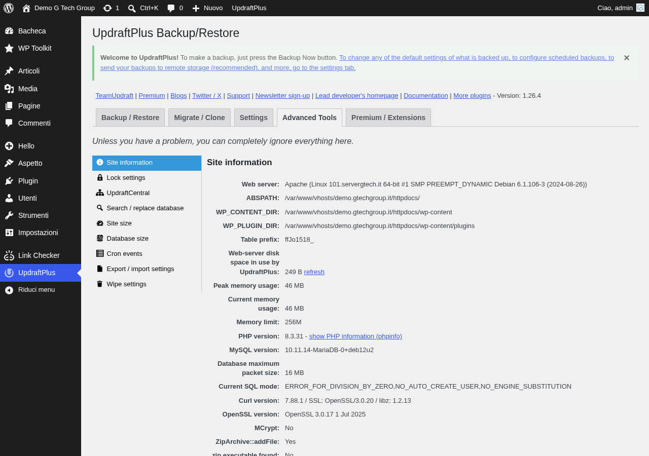Click the table prefix value ffJo1518_
This screenshot has height=456, width=649.
(299, 240)
